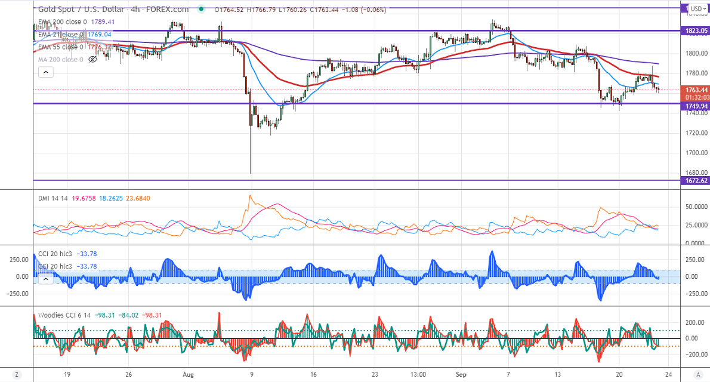Click the current price 1763.44 label
Image resolution: width=710 pixels, height=382 pixels.
pyautogui.click(x=696, y=90)
